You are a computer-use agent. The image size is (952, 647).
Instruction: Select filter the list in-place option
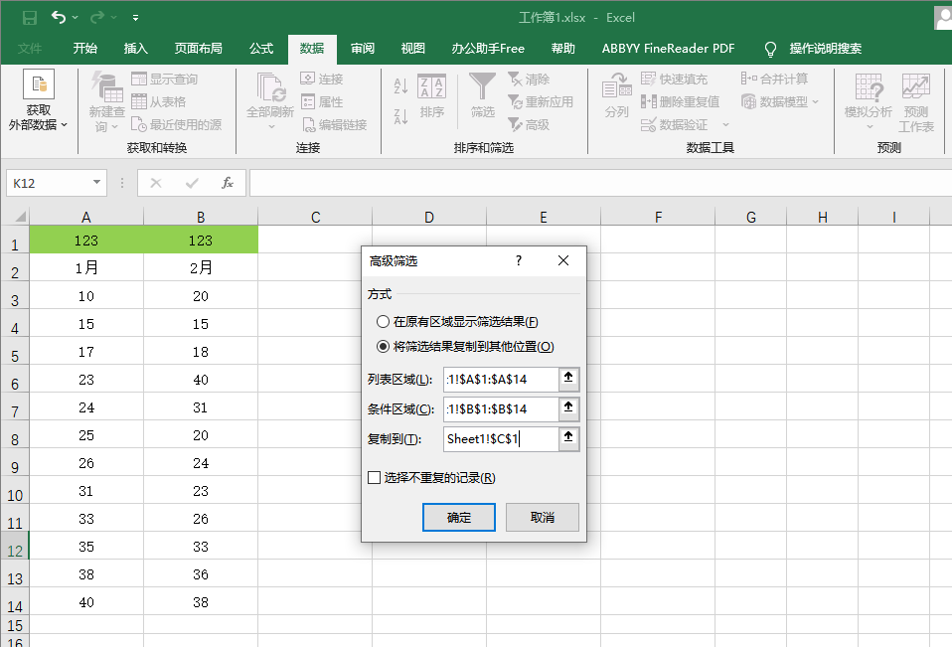384,322
